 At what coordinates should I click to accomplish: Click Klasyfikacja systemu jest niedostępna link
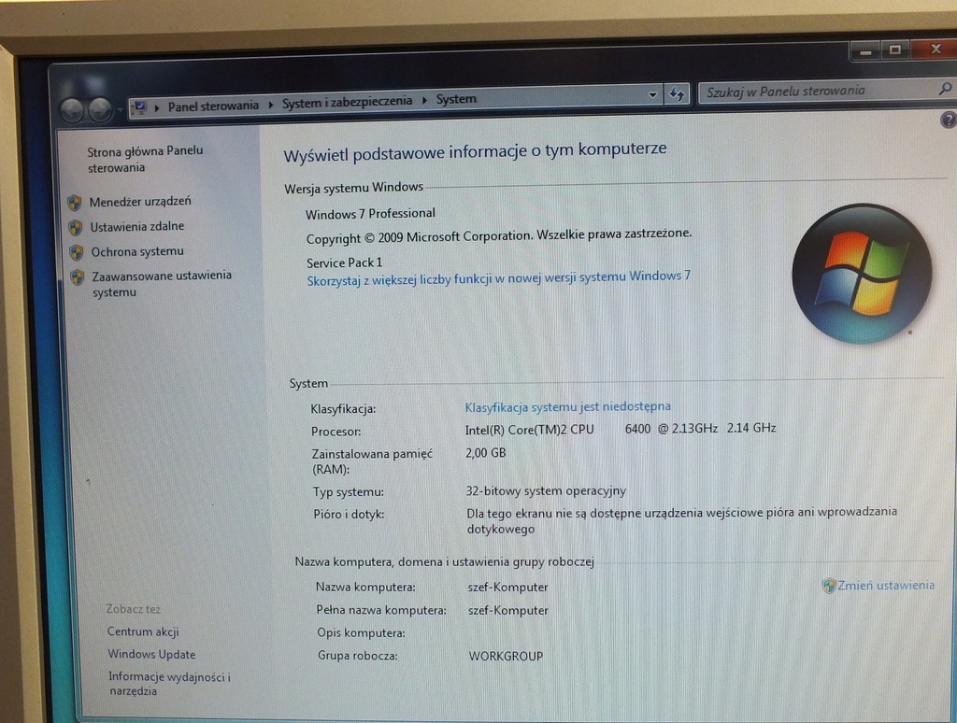click(x=567, y=406)
